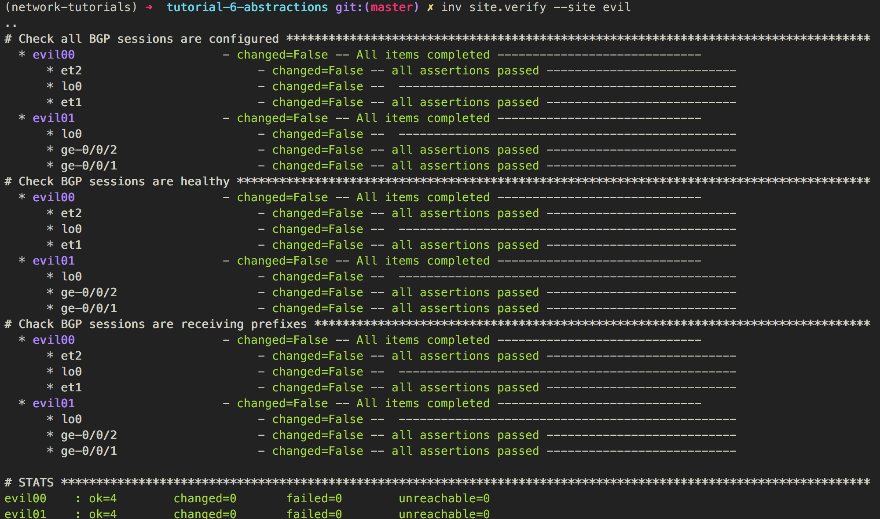Click the 'Check all BGP sessions are configured' heading
The height and width of the screenshot is (519, 880).
coord(149,39)
